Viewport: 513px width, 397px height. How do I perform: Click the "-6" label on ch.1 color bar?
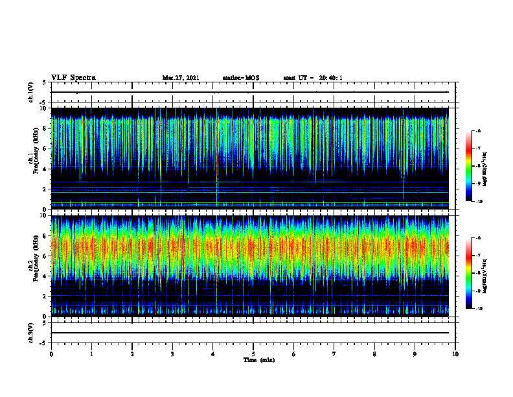pos(478,130)
